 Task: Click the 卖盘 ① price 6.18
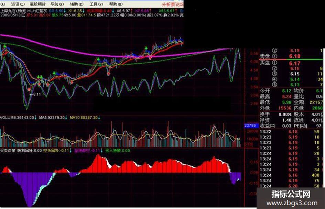pyautogui.click(x=295, y=56)
